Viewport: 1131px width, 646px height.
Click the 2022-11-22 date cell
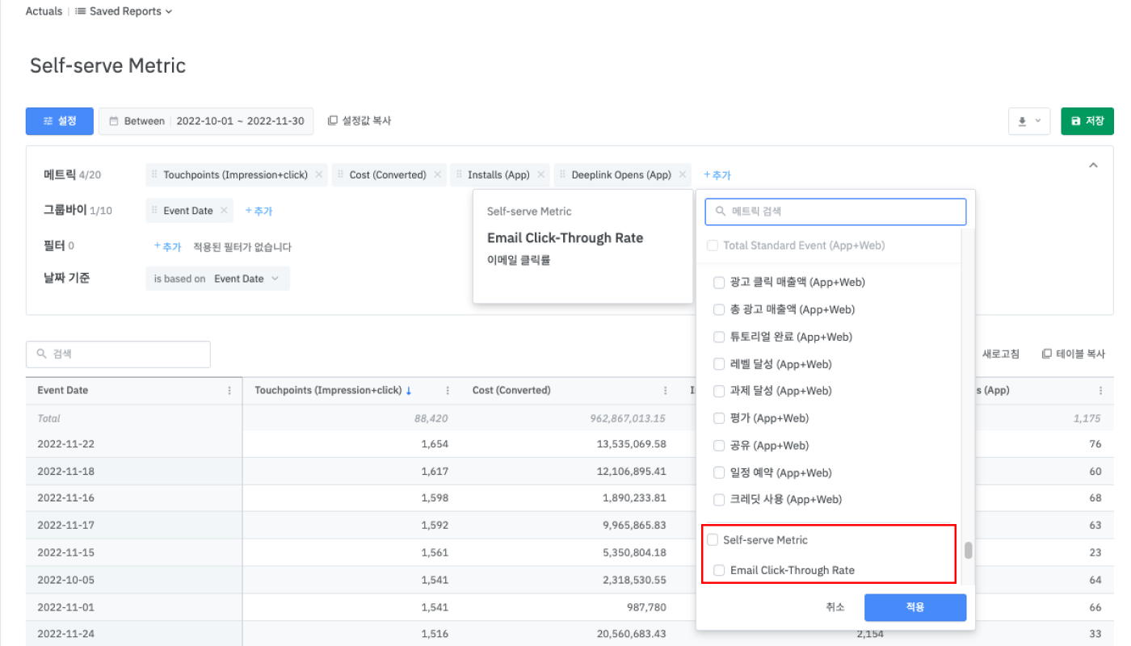tap(134, 444)
